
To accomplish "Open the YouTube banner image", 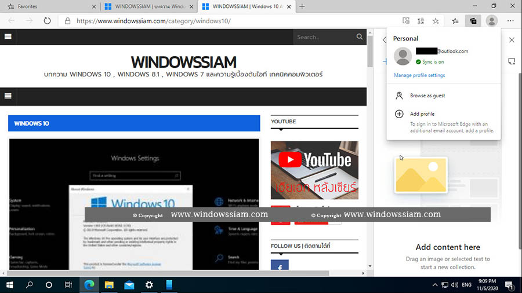I will click(314, 170).
